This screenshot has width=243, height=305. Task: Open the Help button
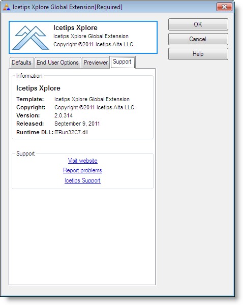coord(198,54)
